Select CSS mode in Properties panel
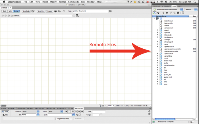199x124 pixels. pyautogui.click(x=5, y=115)
